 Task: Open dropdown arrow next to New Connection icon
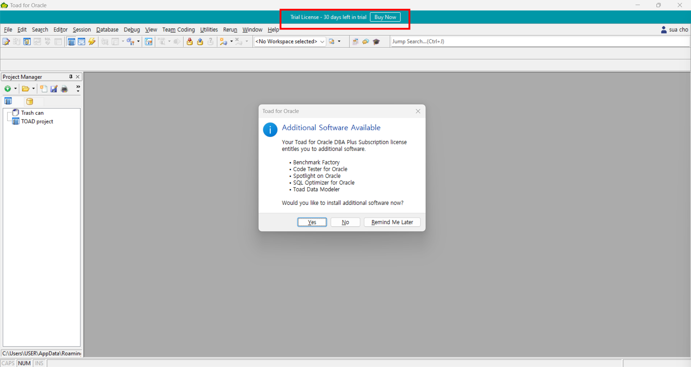click(232, 42)
